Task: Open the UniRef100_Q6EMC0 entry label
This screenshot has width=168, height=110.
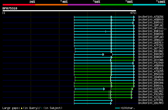Action: [x=151, y=43]
